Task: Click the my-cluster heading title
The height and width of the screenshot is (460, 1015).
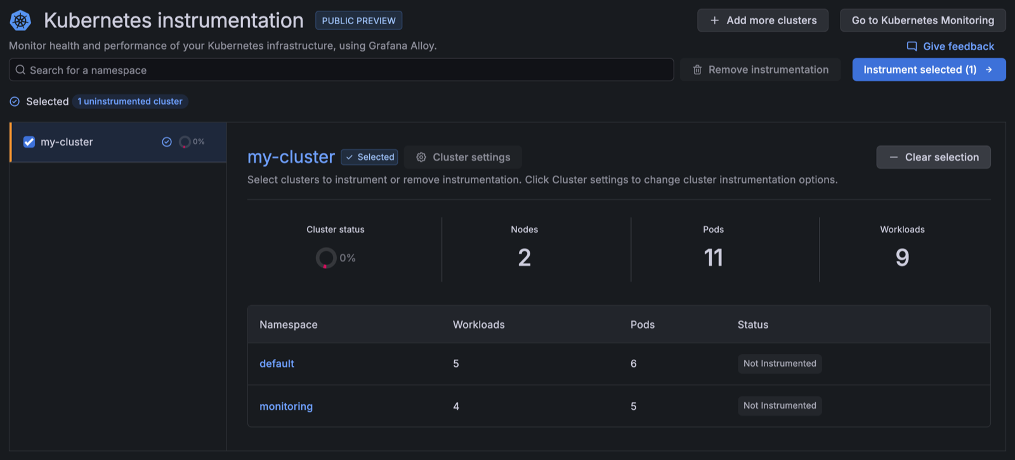Action: coord(291,157)
